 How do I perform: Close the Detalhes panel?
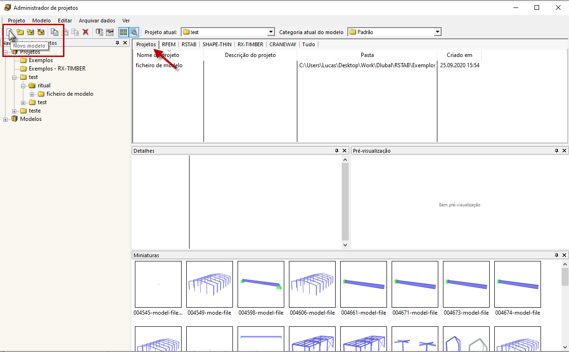coord(344,151)
